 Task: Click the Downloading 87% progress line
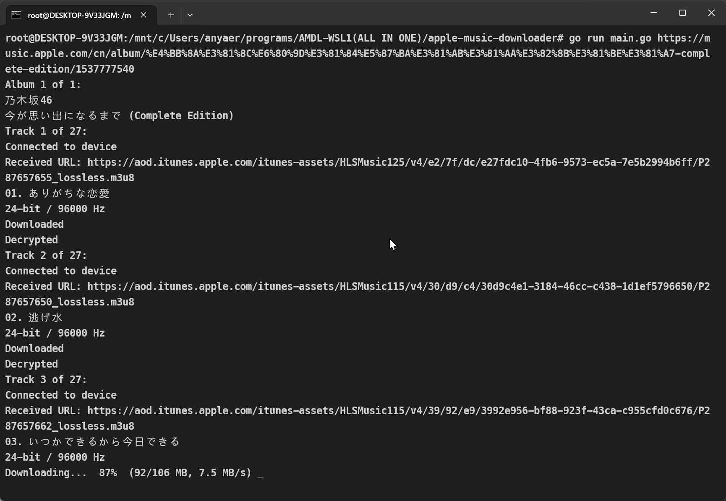pos(128,473)
